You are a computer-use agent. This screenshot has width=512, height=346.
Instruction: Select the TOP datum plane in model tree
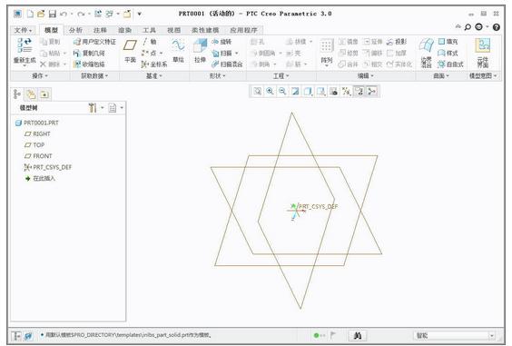click(34, 144)
